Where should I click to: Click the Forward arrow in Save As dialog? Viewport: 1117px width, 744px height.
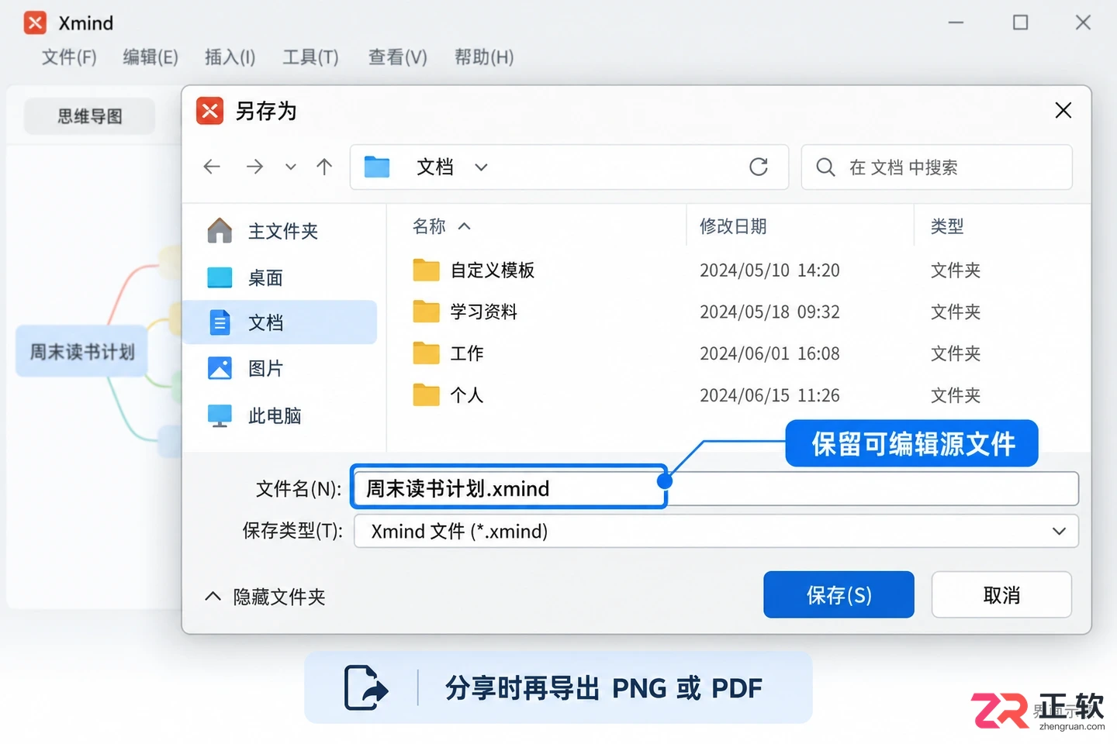click(x=254, y=167)
